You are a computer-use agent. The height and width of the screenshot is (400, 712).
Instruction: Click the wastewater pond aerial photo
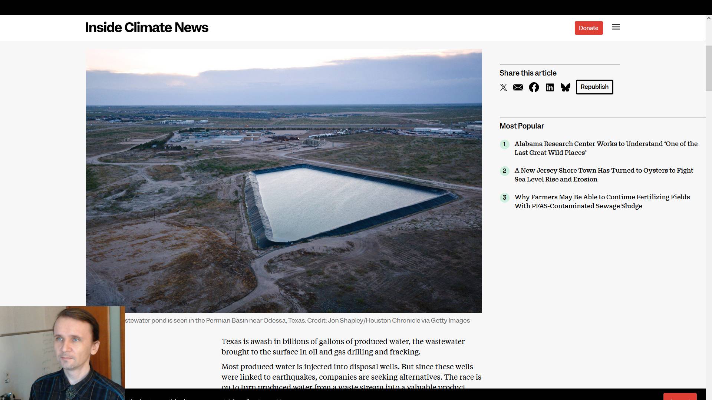pos(284,181)
